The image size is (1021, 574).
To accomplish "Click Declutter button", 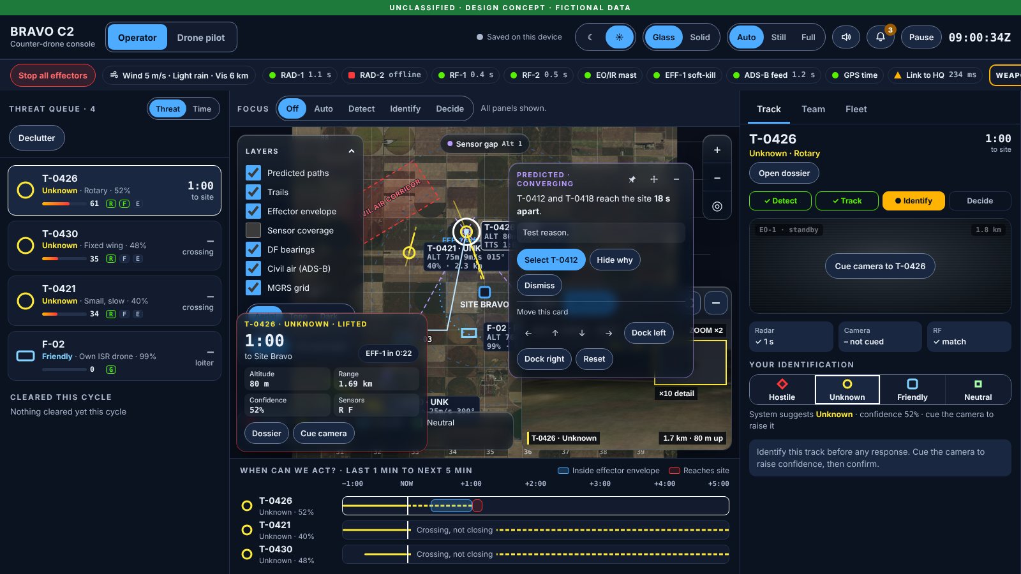I will tap(37, 138).
